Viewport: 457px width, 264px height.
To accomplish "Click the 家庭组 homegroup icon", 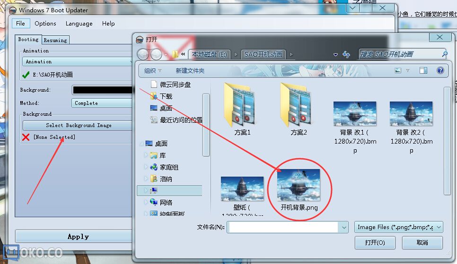I will pos(154,167).
